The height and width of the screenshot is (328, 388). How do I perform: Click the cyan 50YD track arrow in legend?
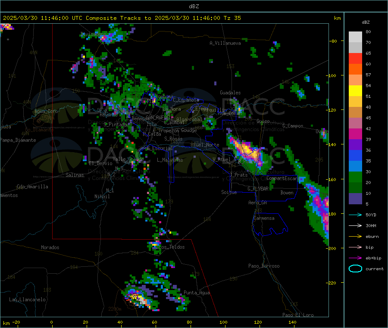pyautogui.click(x=355, y=215)
